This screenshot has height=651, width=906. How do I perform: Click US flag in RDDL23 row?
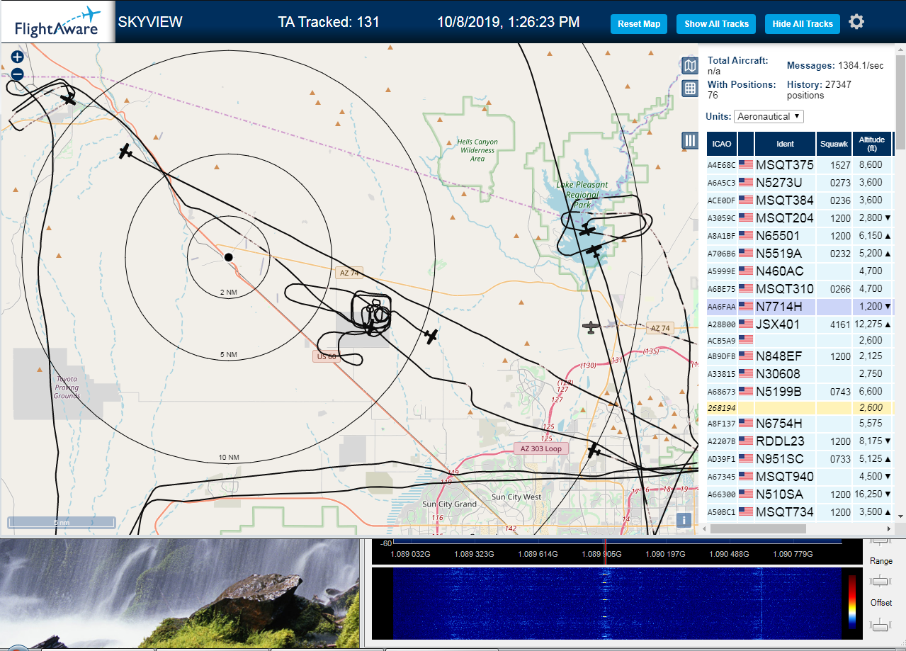[x=746, y=441]
